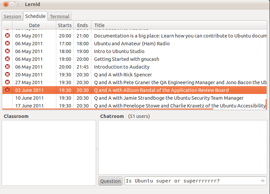Sort by the Starts column header
This screenshot has height=194, width=270.
click(x=65, y=25)
